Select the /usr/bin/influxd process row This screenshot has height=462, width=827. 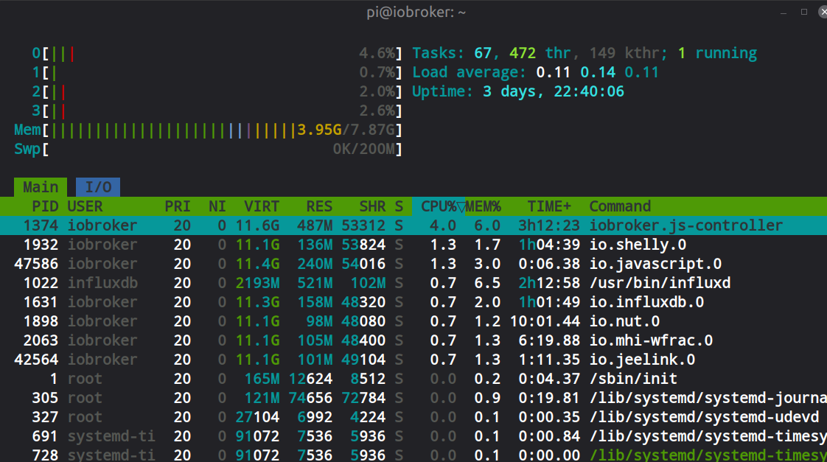pyautogui.click(x=413, y=283)
